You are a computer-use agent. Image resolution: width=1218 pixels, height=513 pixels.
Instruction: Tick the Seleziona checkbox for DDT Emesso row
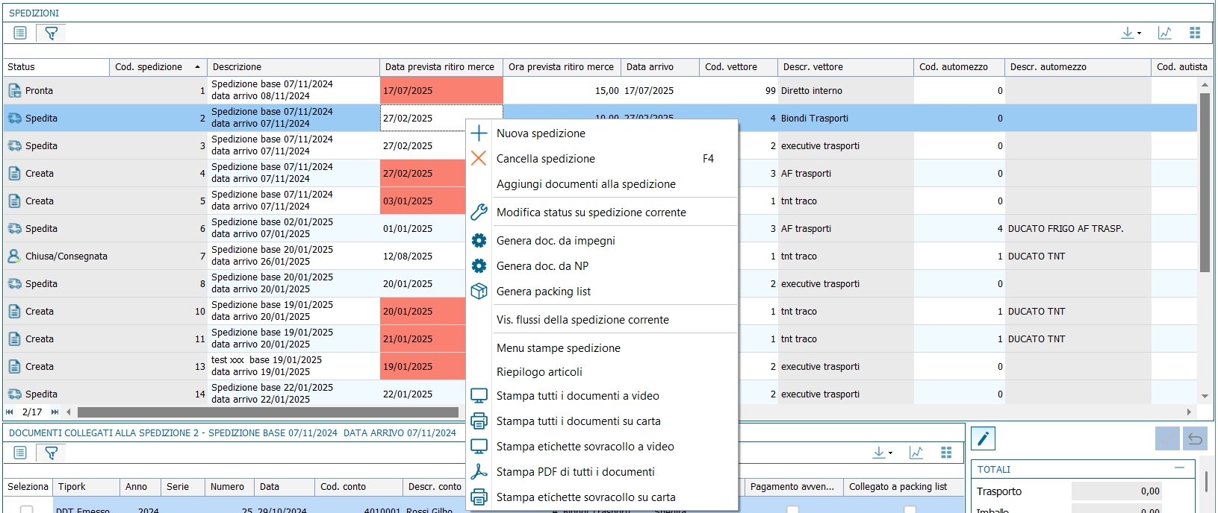click(27, 509)
